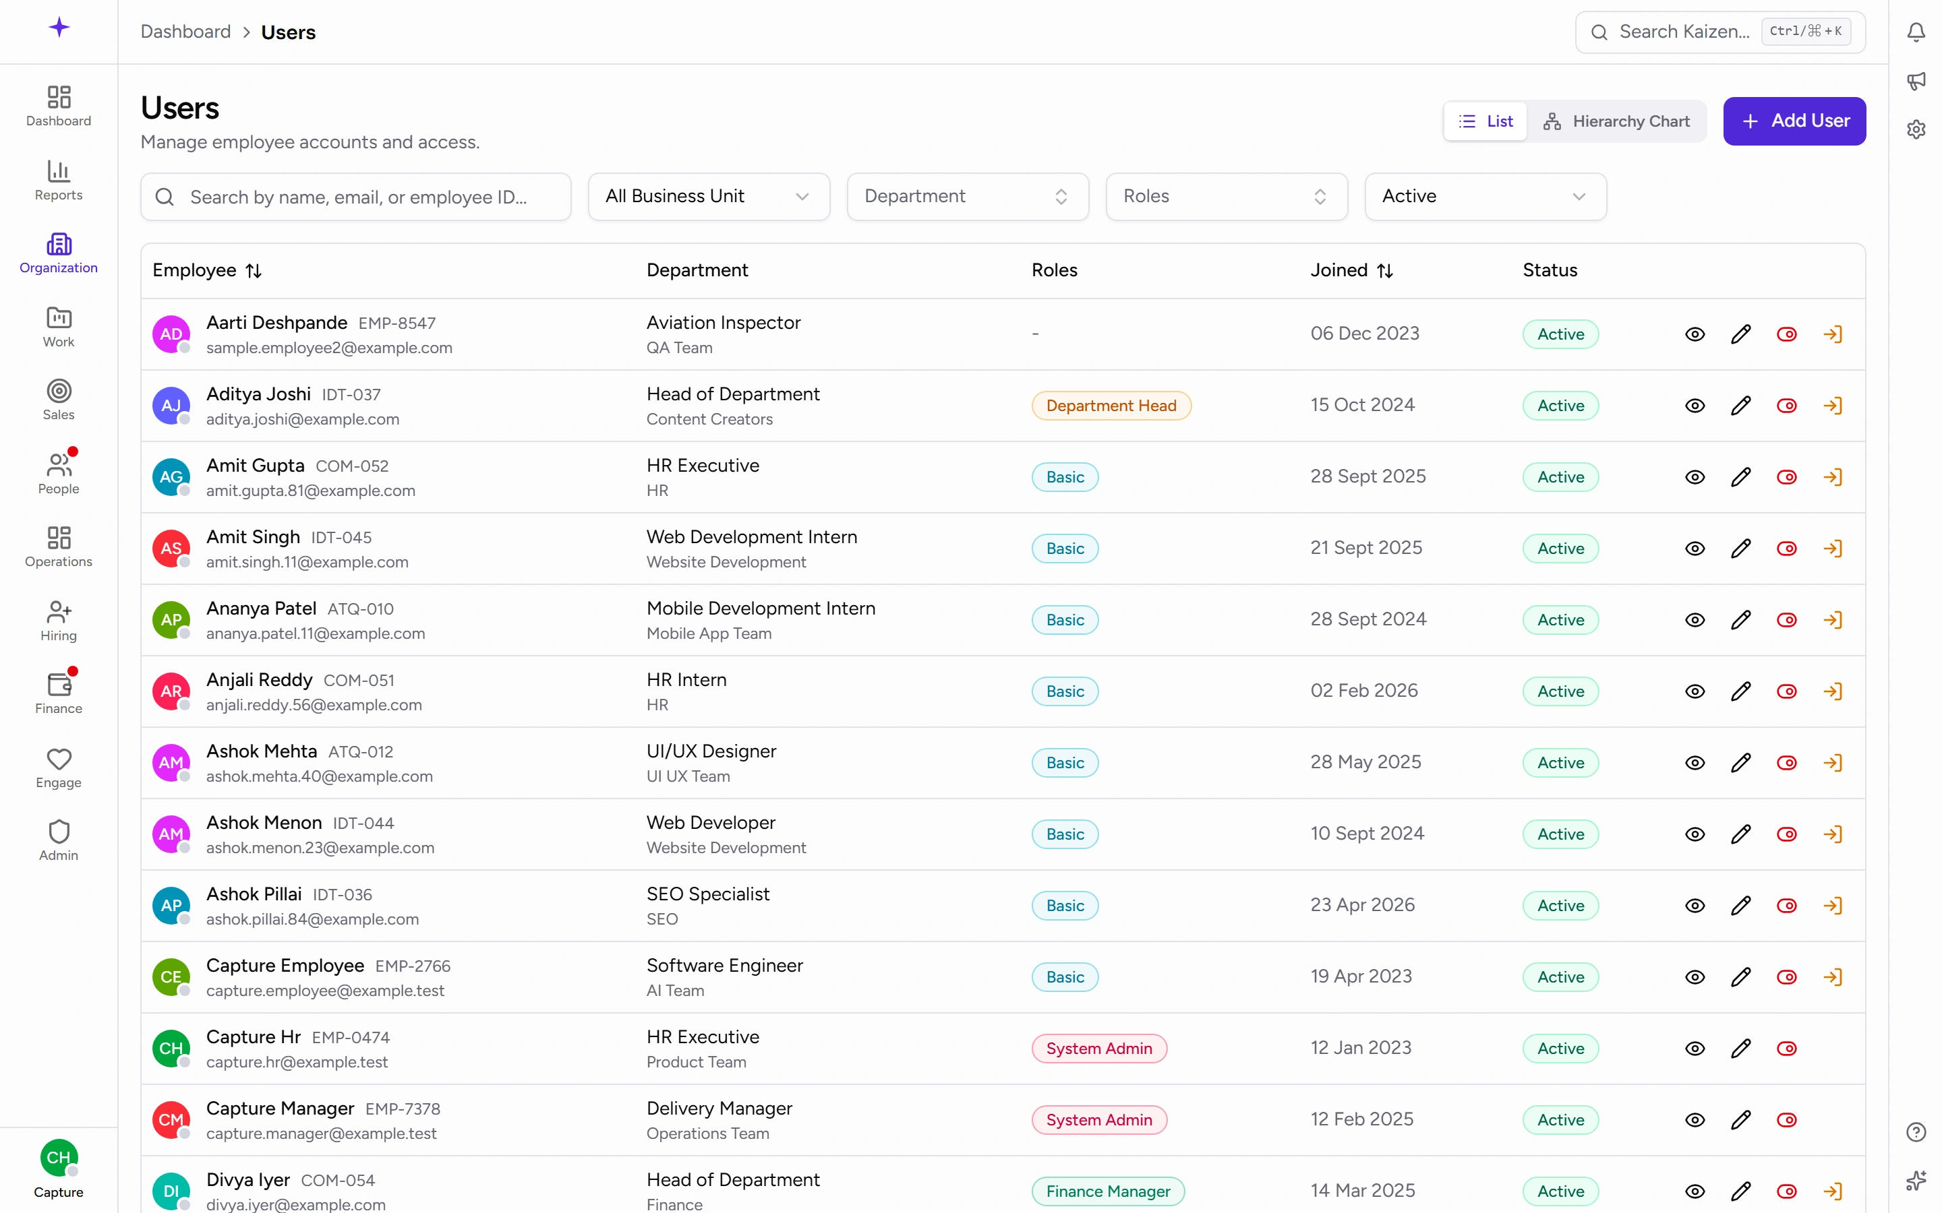Deactivate Aditya Joshi using red icon

[x=1786, y=406]
